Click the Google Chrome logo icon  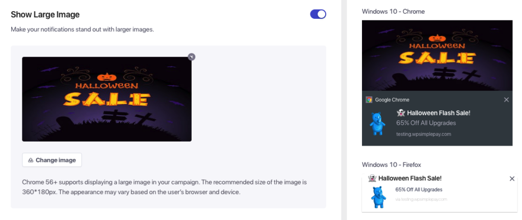pos(369,100)
